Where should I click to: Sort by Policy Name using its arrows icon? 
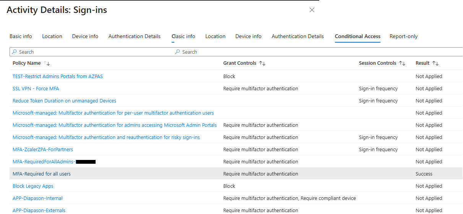coord(47,63)
